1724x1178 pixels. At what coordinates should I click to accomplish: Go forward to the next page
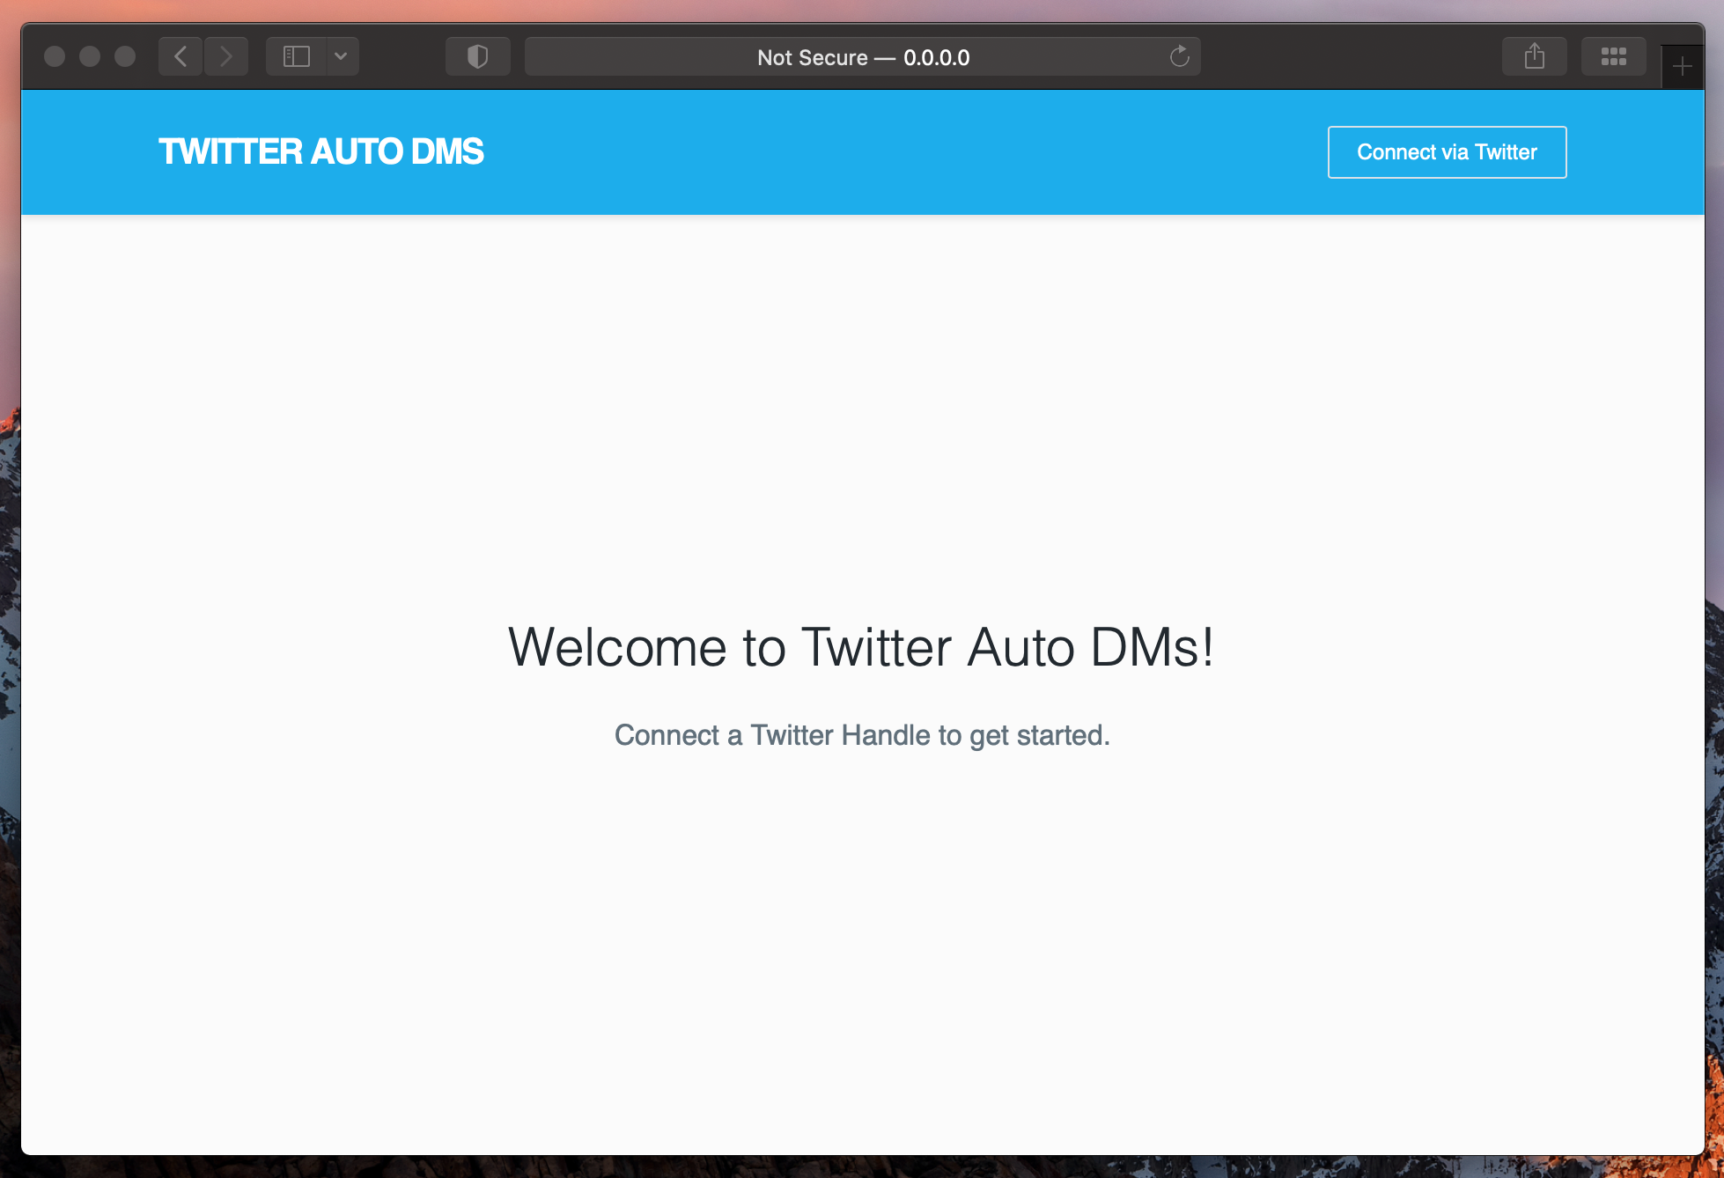tap(226, 57)
